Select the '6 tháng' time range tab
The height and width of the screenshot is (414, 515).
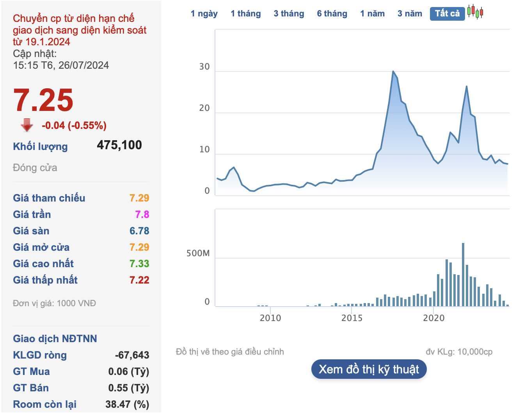332,14
